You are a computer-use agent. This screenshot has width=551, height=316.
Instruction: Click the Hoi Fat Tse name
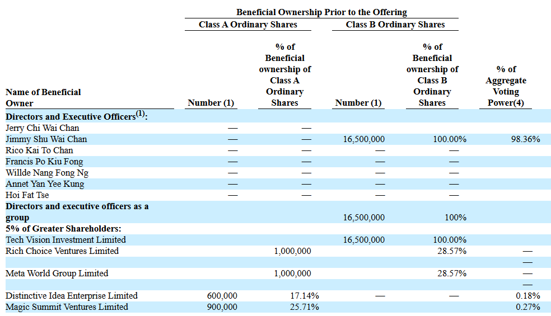(x=27, y=195)
